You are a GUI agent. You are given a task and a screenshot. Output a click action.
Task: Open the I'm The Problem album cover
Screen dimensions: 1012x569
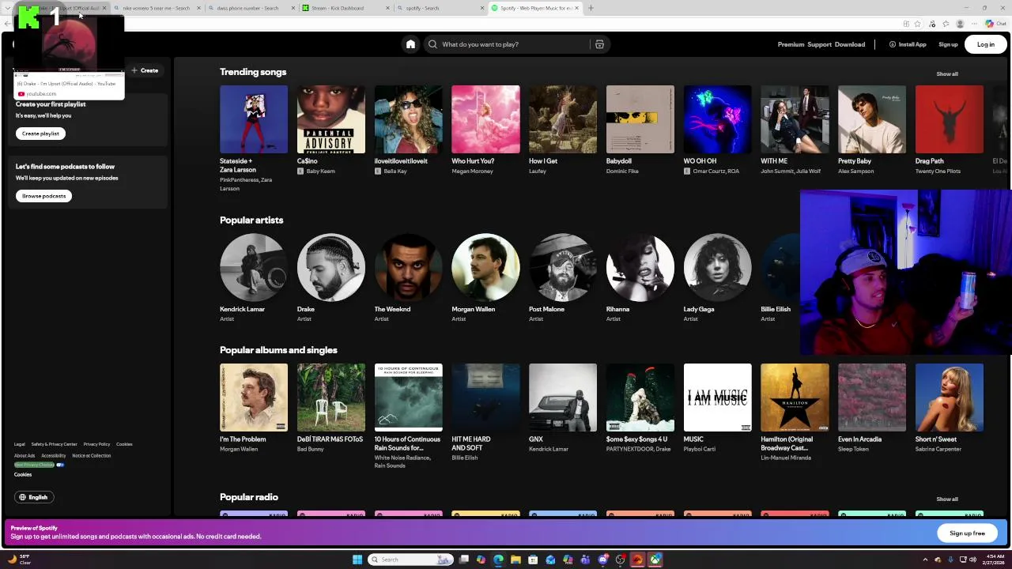pyautogui.click(x=254, y=398)
